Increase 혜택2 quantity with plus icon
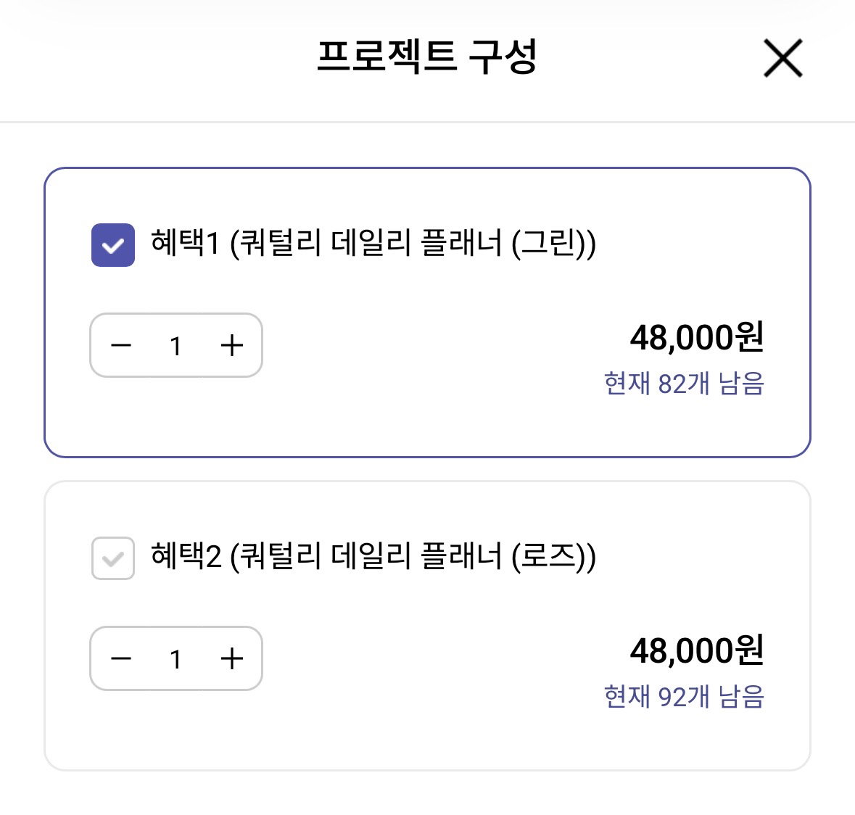Image resolution: width=855 pixels, height=815 pixels. click(x=232, y=658)
